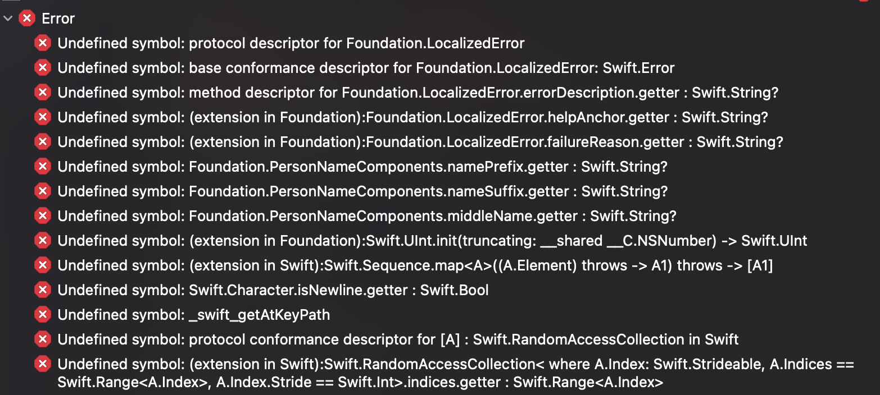Screen dimensions: 880x395
Task: Click the red Error badge in the group header
Action: [26, 18]
